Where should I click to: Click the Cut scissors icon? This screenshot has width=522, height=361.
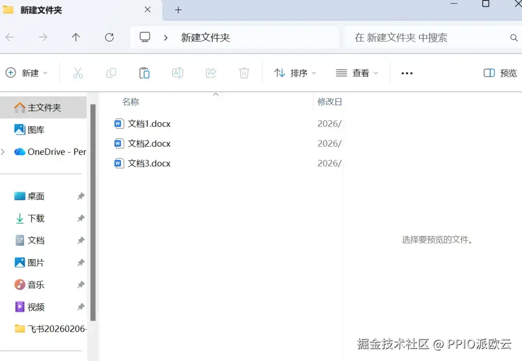coord(78,73)
